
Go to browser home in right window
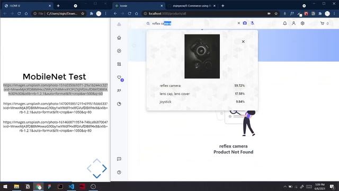click(137, 13)
